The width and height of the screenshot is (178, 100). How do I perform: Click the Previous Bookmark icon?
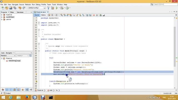77,15
